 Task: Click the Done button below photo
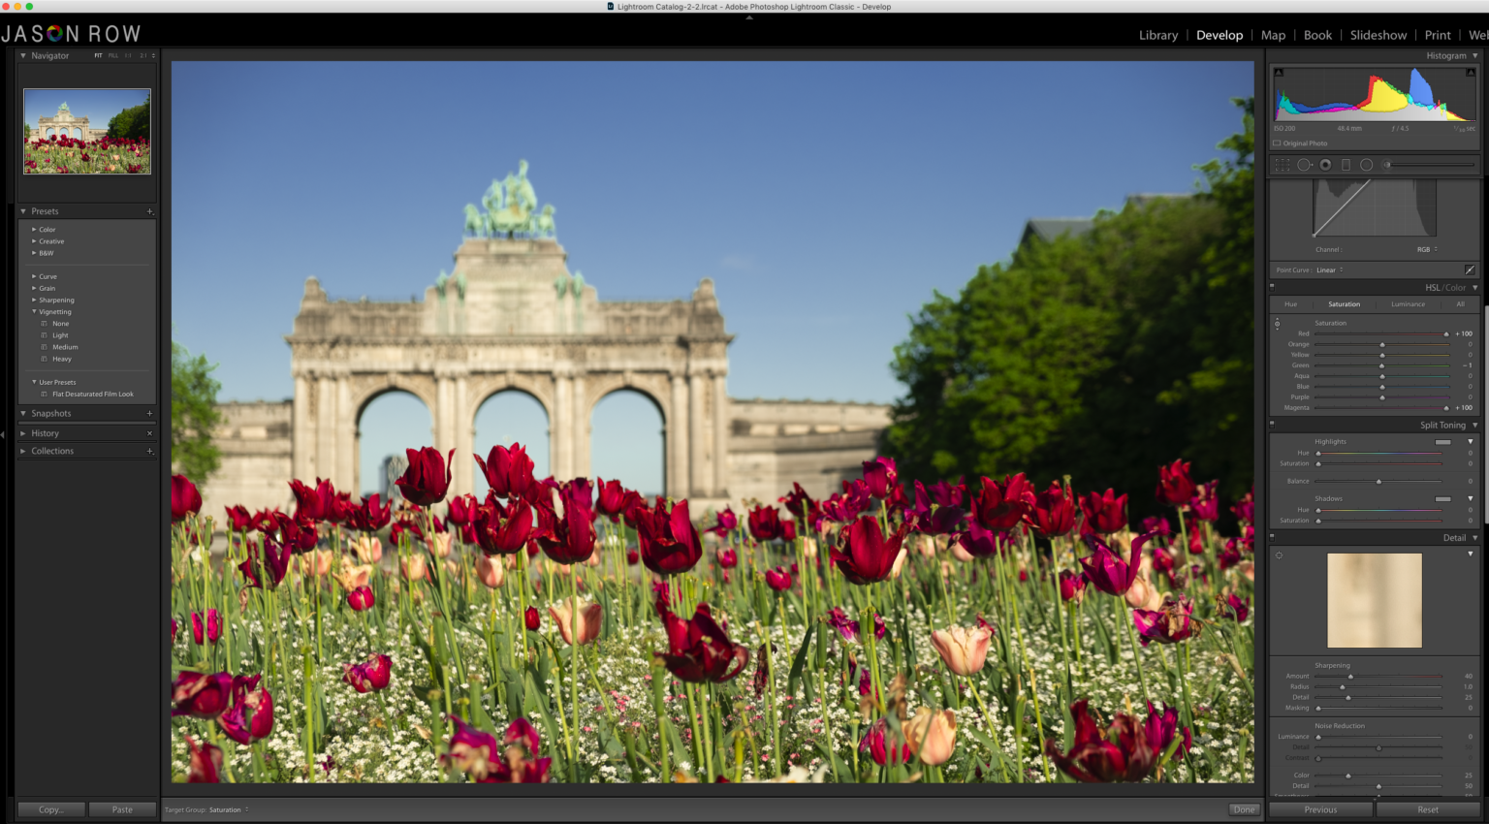click(x=1244, y=809)
